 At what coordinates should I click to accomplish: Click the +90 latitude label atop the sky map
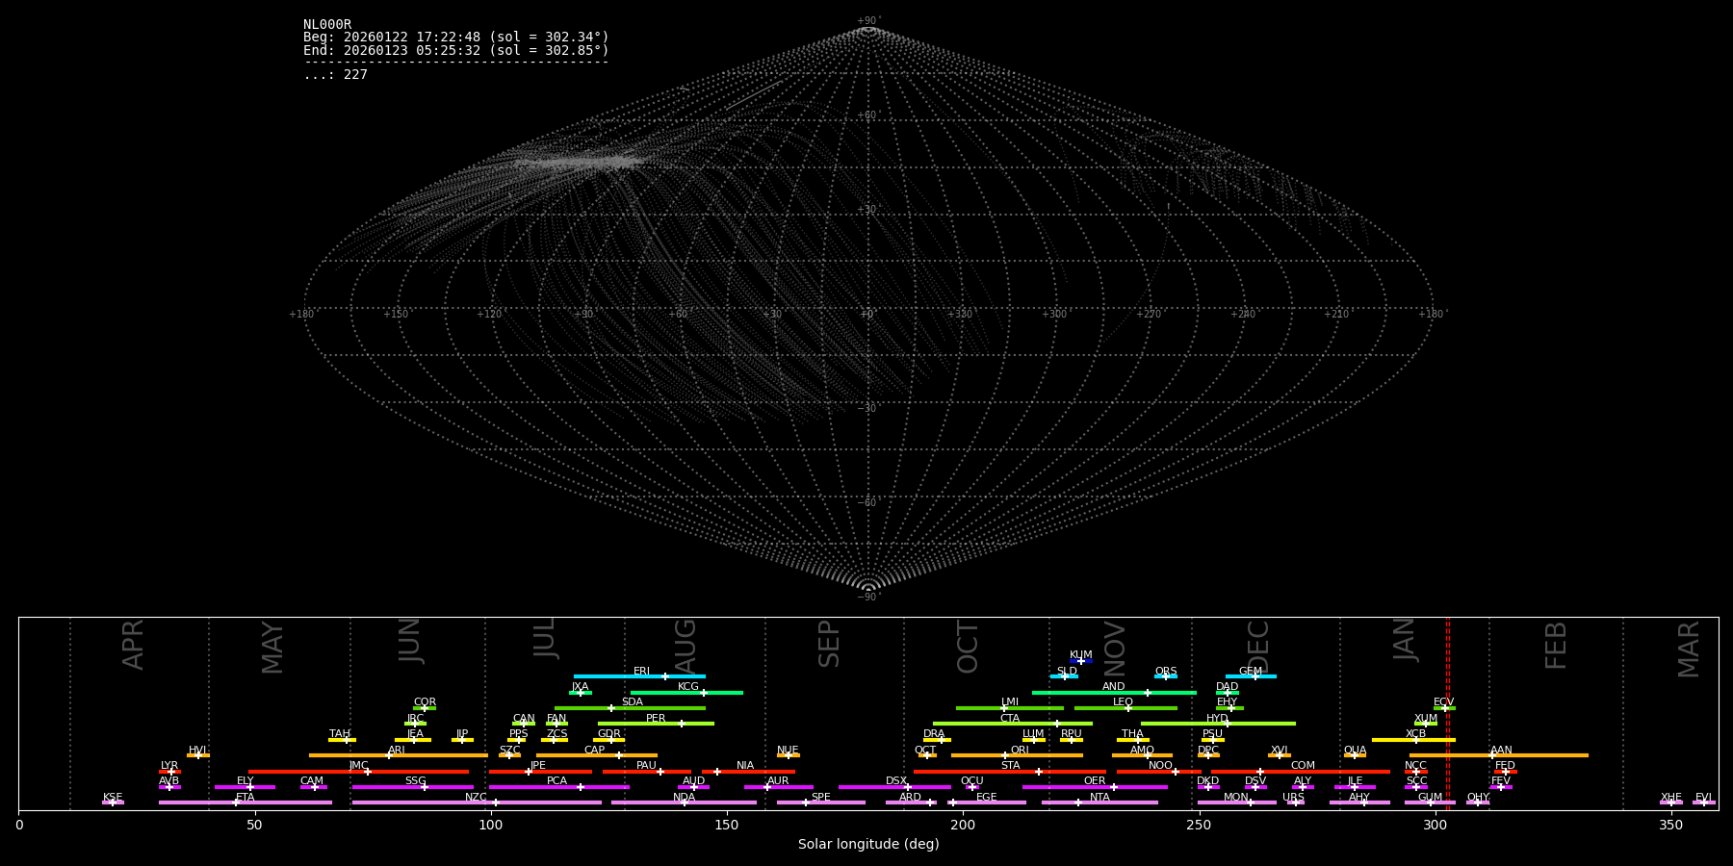click(867, 21)
